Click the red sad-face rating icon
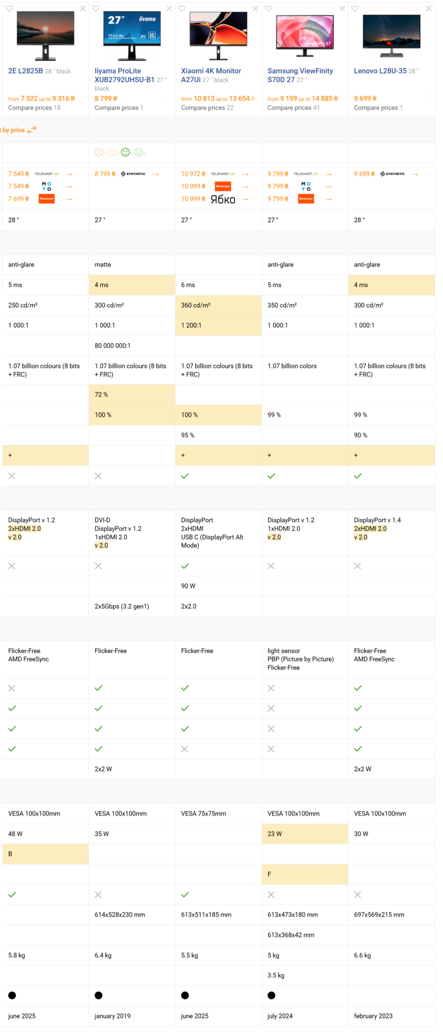The image size is (443, 1032). coord(99,152)
